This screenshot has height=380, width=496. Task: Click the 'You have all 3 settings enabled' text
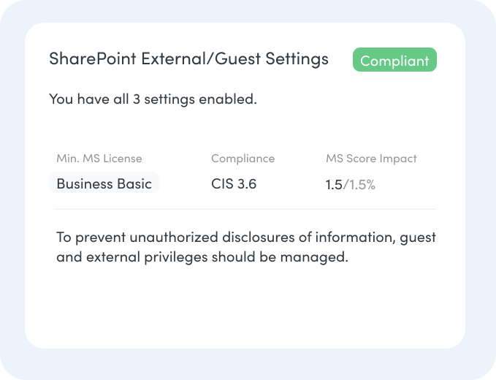point(153,99)
